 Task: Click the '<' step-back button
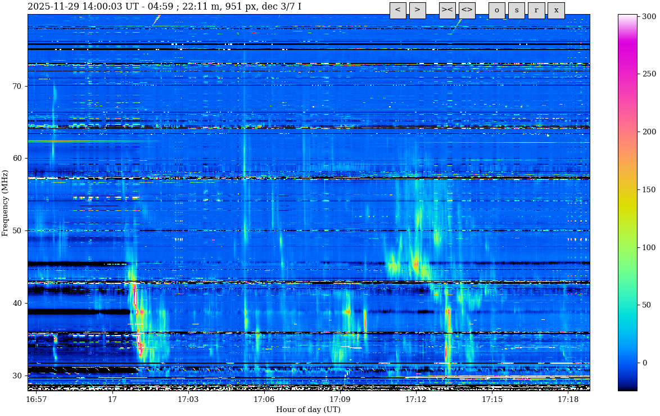[397, 10]
